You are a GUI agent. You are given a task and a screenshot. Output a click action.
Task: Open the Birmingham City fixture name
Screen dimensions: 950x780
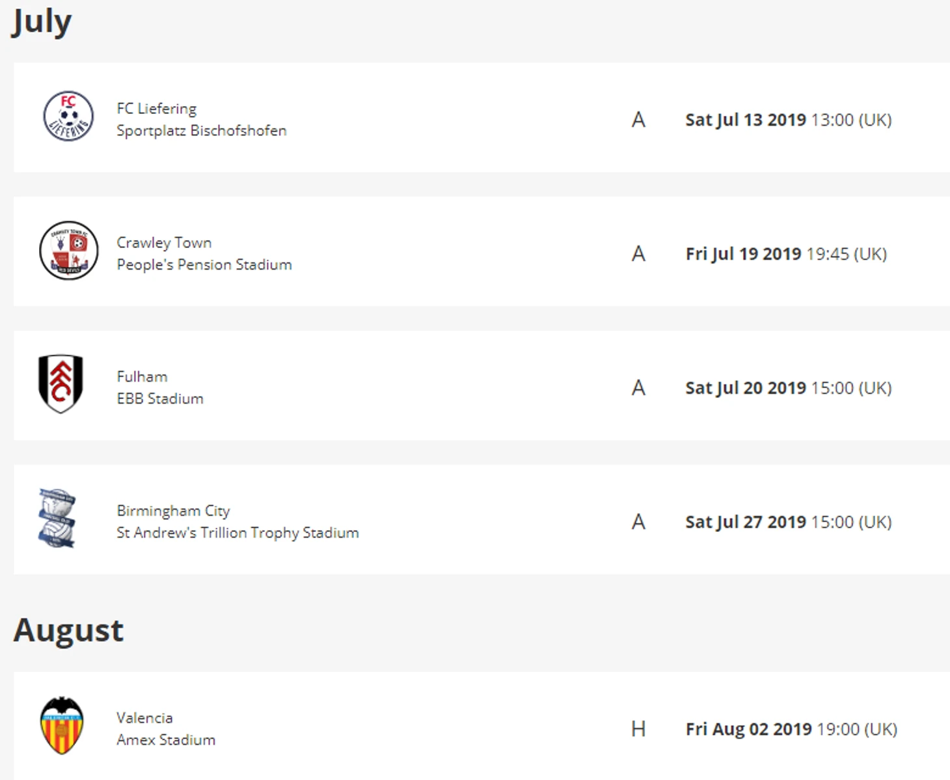pyautogui.click(x=173, y=510)
